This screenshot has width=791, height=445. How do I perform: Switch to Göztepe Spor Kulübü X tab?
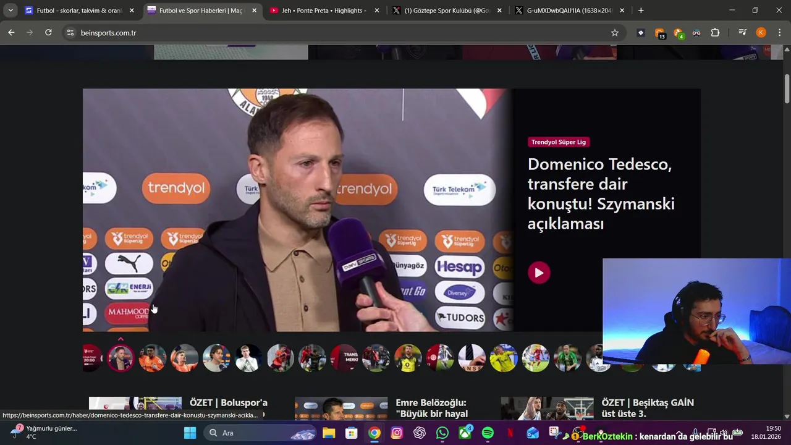point(447,11)
